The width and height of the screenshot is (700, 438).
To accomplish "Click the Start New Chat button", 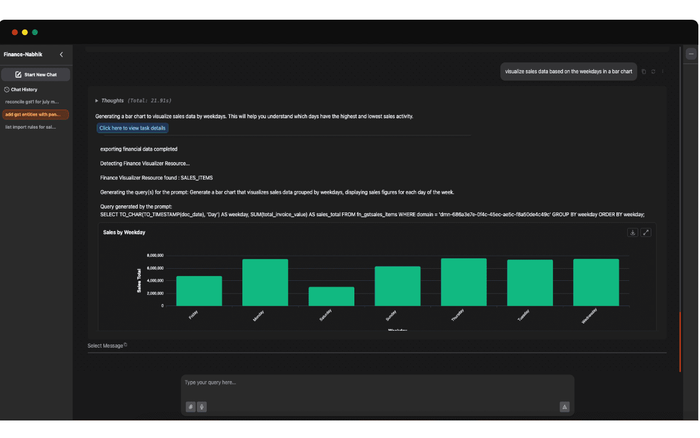I will (36, 74).
